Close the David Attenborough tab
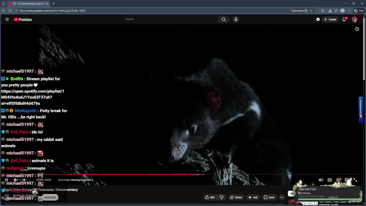Image resolution: width=366 pixels, height=206 pixels. tap(47, 4)
